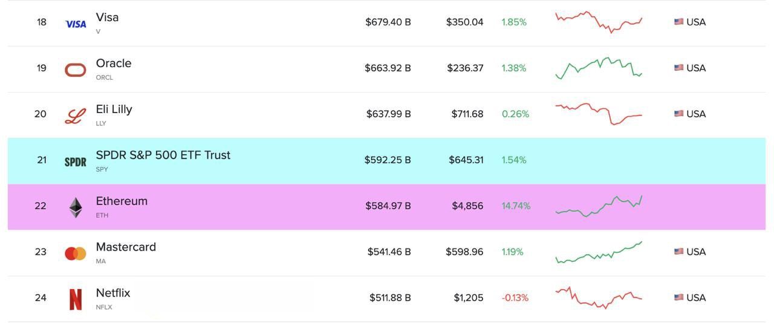774x323 pixels.
Task: Click the SPDR logo icon
Action: pos(76,162)
